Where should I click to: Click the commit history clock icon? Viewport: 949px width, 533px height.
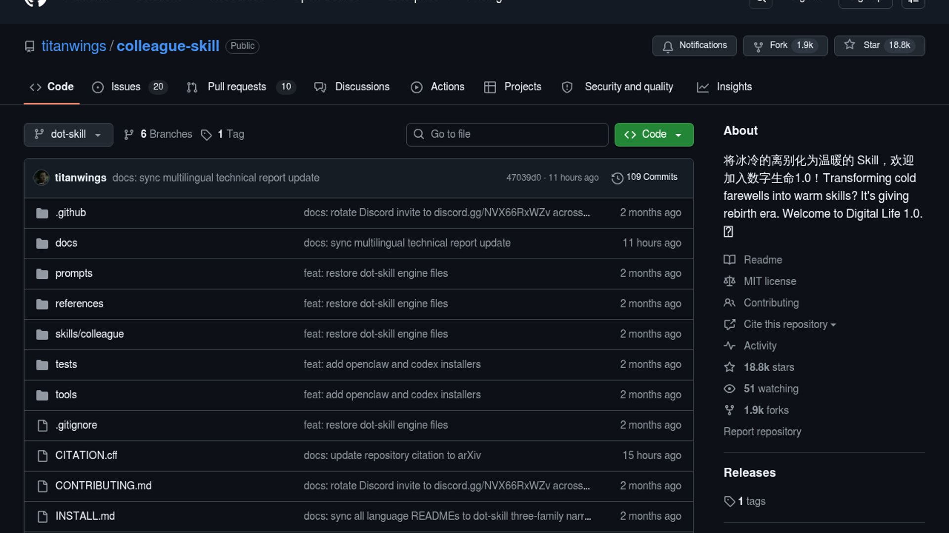(617, 178)
